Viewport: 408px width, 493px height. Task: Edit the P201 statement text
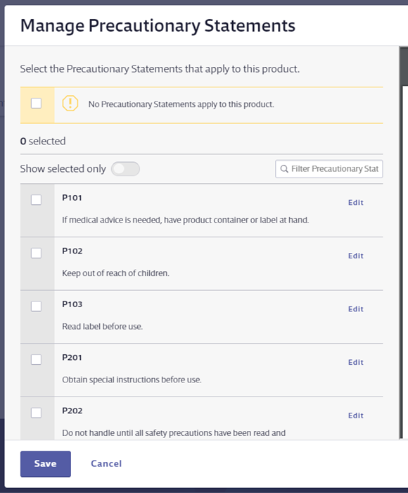(x=355, y=362)
